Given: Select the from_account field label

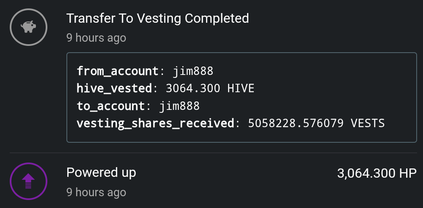Looking at the screenshot, I should tap(117, 71).
